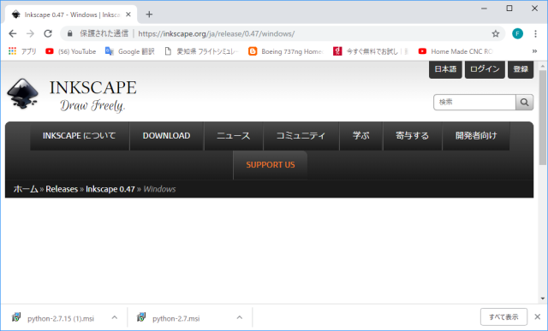Open the コミュニティ menu
Viewport: 548px width, 331px height.
[x=301, y=136]
